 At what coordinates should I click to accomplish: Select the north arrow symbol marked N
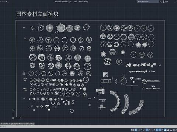click(124, 80)
